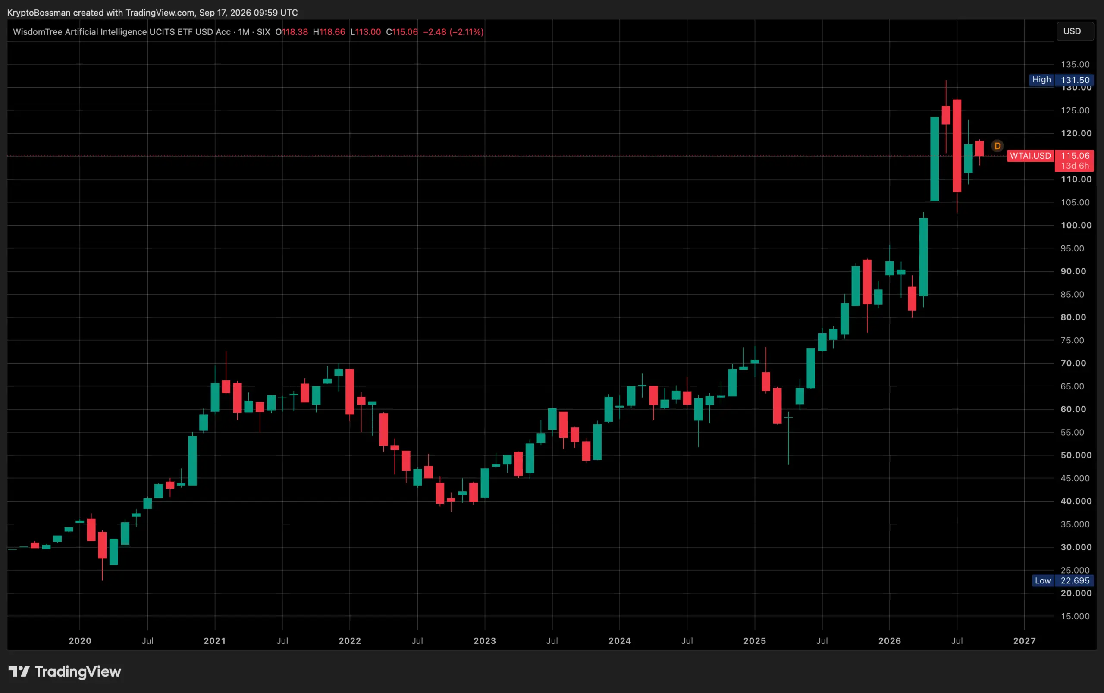Select the High 131.50 price label
This screenshot has width=1104, height=693.
tap(1061, 80)
